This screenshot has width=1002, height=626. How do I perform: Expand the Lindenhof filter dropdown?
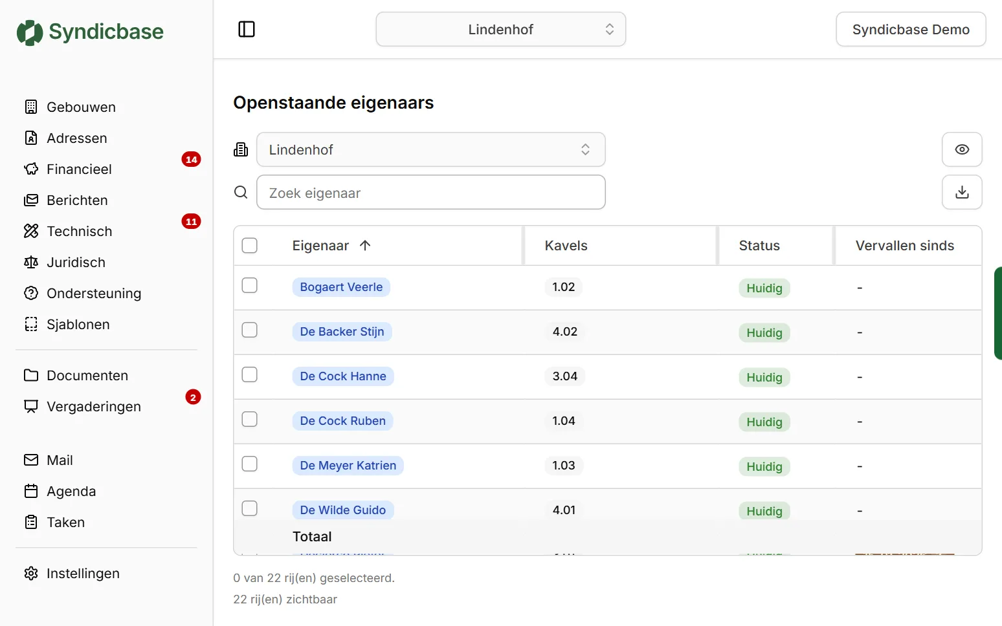pyautogui.click(x=431, y=149)
